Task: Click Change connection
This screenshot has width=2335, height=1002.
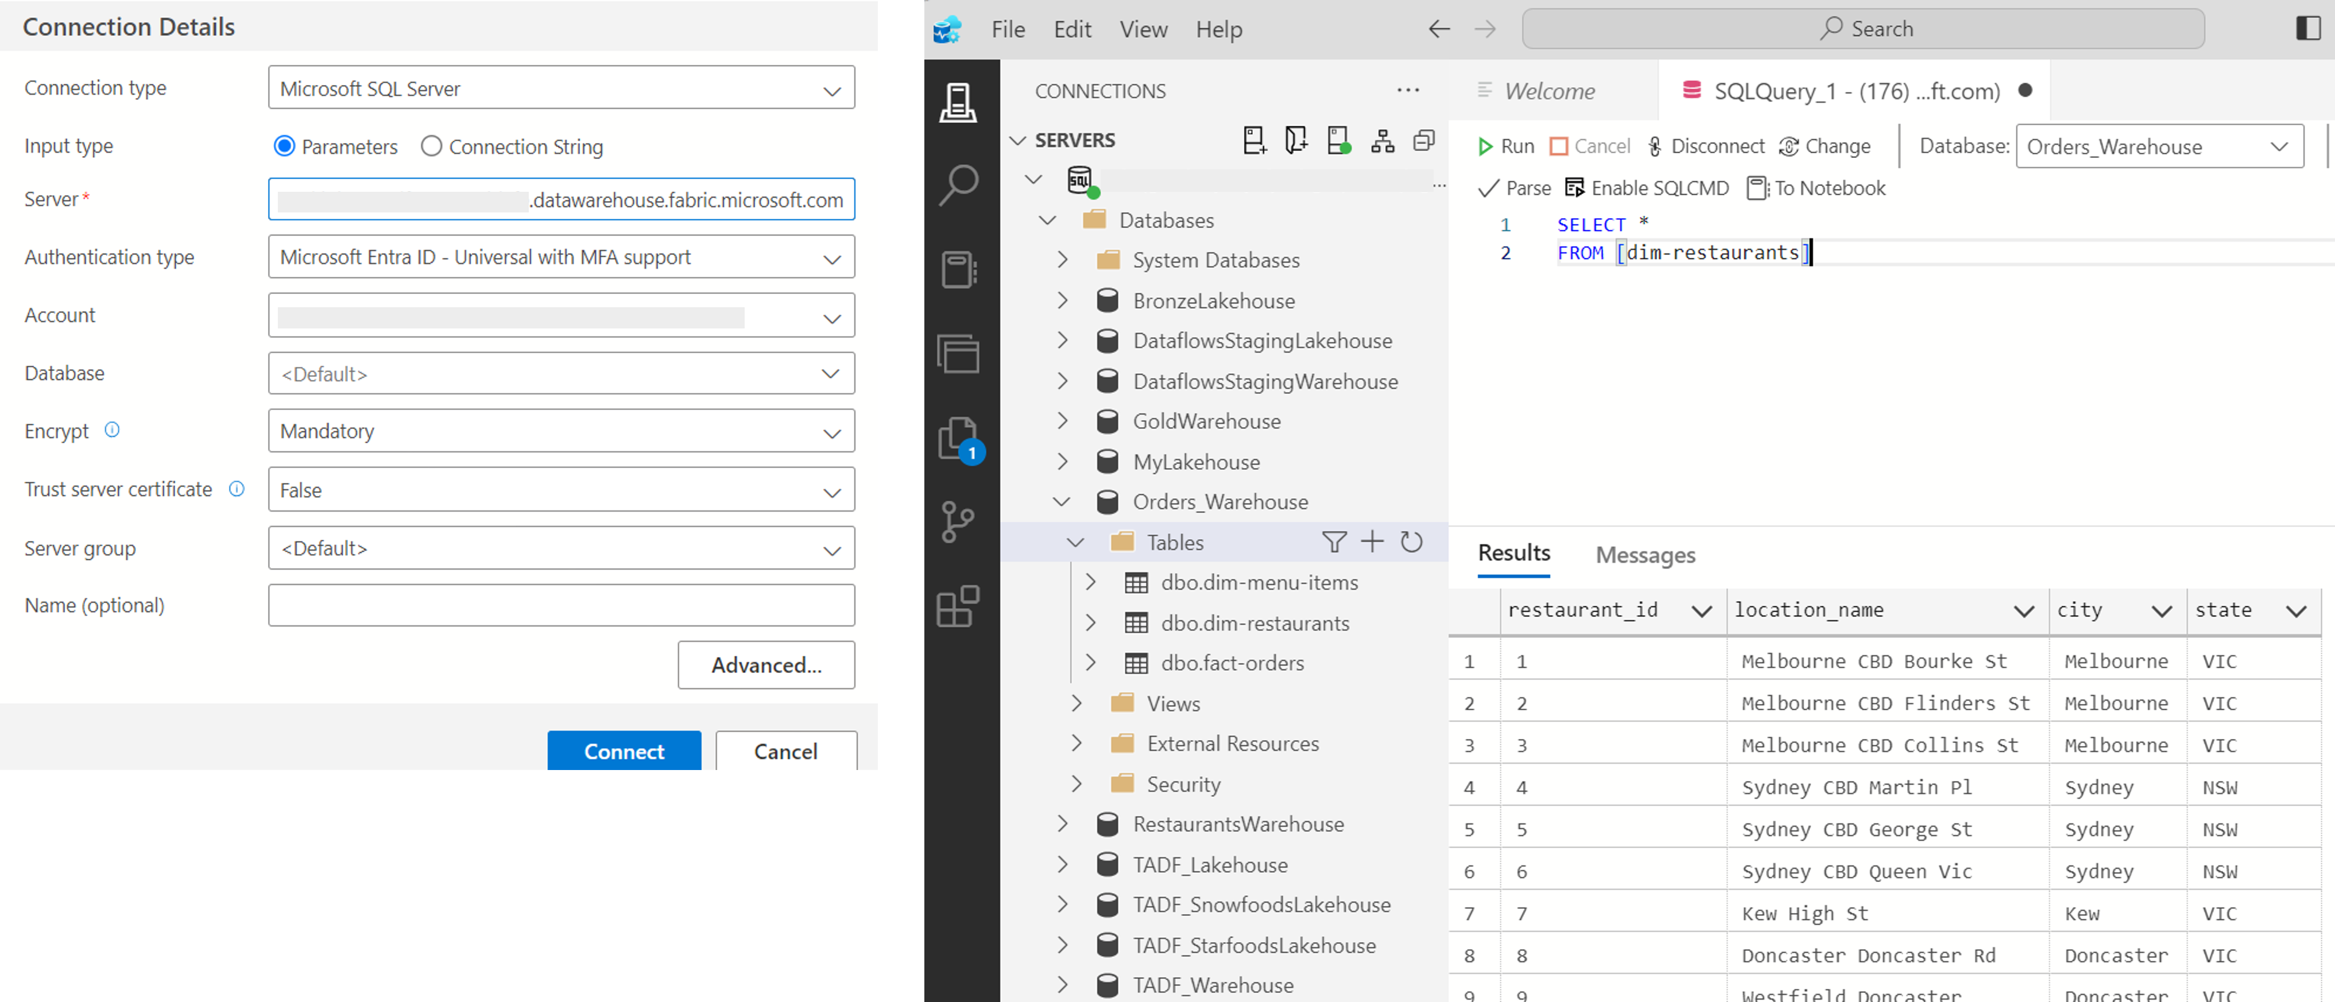Action: click(x=1825, y=147)
